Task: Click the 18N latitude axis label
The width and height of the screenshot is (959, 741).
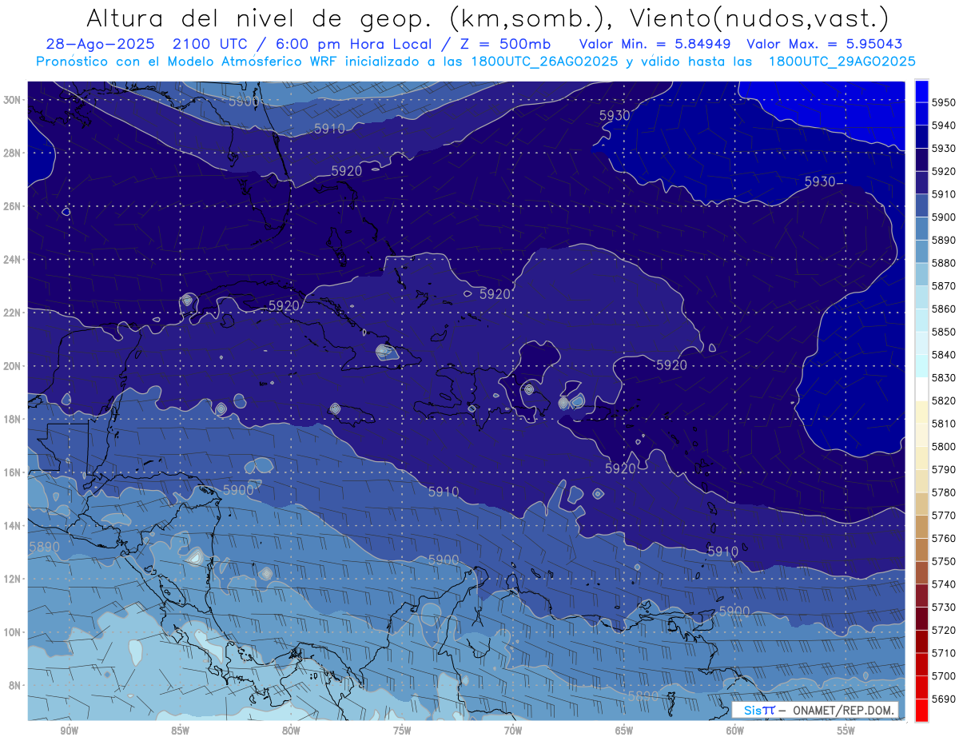Action: pyautogui.click(x=12, y=420)
